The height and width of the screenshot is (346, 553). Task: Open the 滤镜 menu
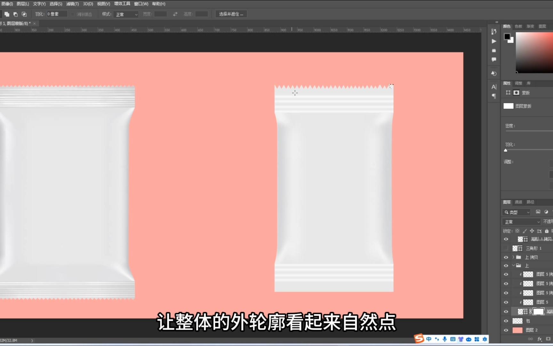coord(72,4)
